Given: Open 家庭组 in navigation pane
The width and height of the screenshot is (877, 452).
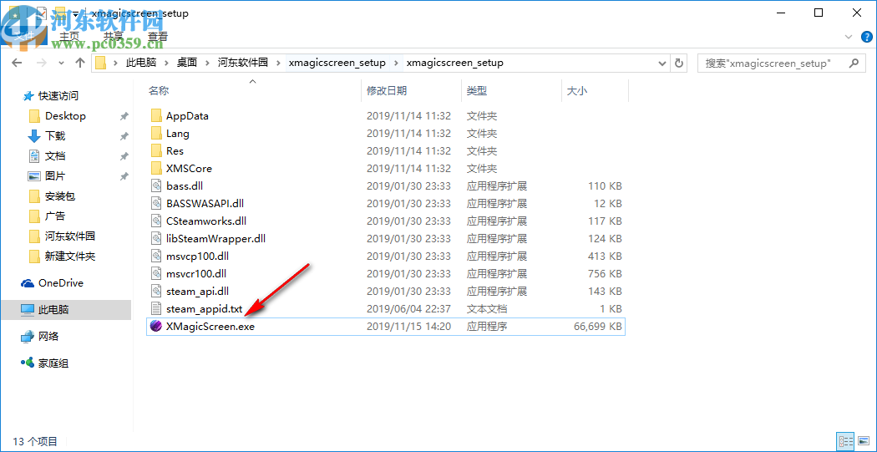Looking at the screenshot, I should click(x=45, y=363).
